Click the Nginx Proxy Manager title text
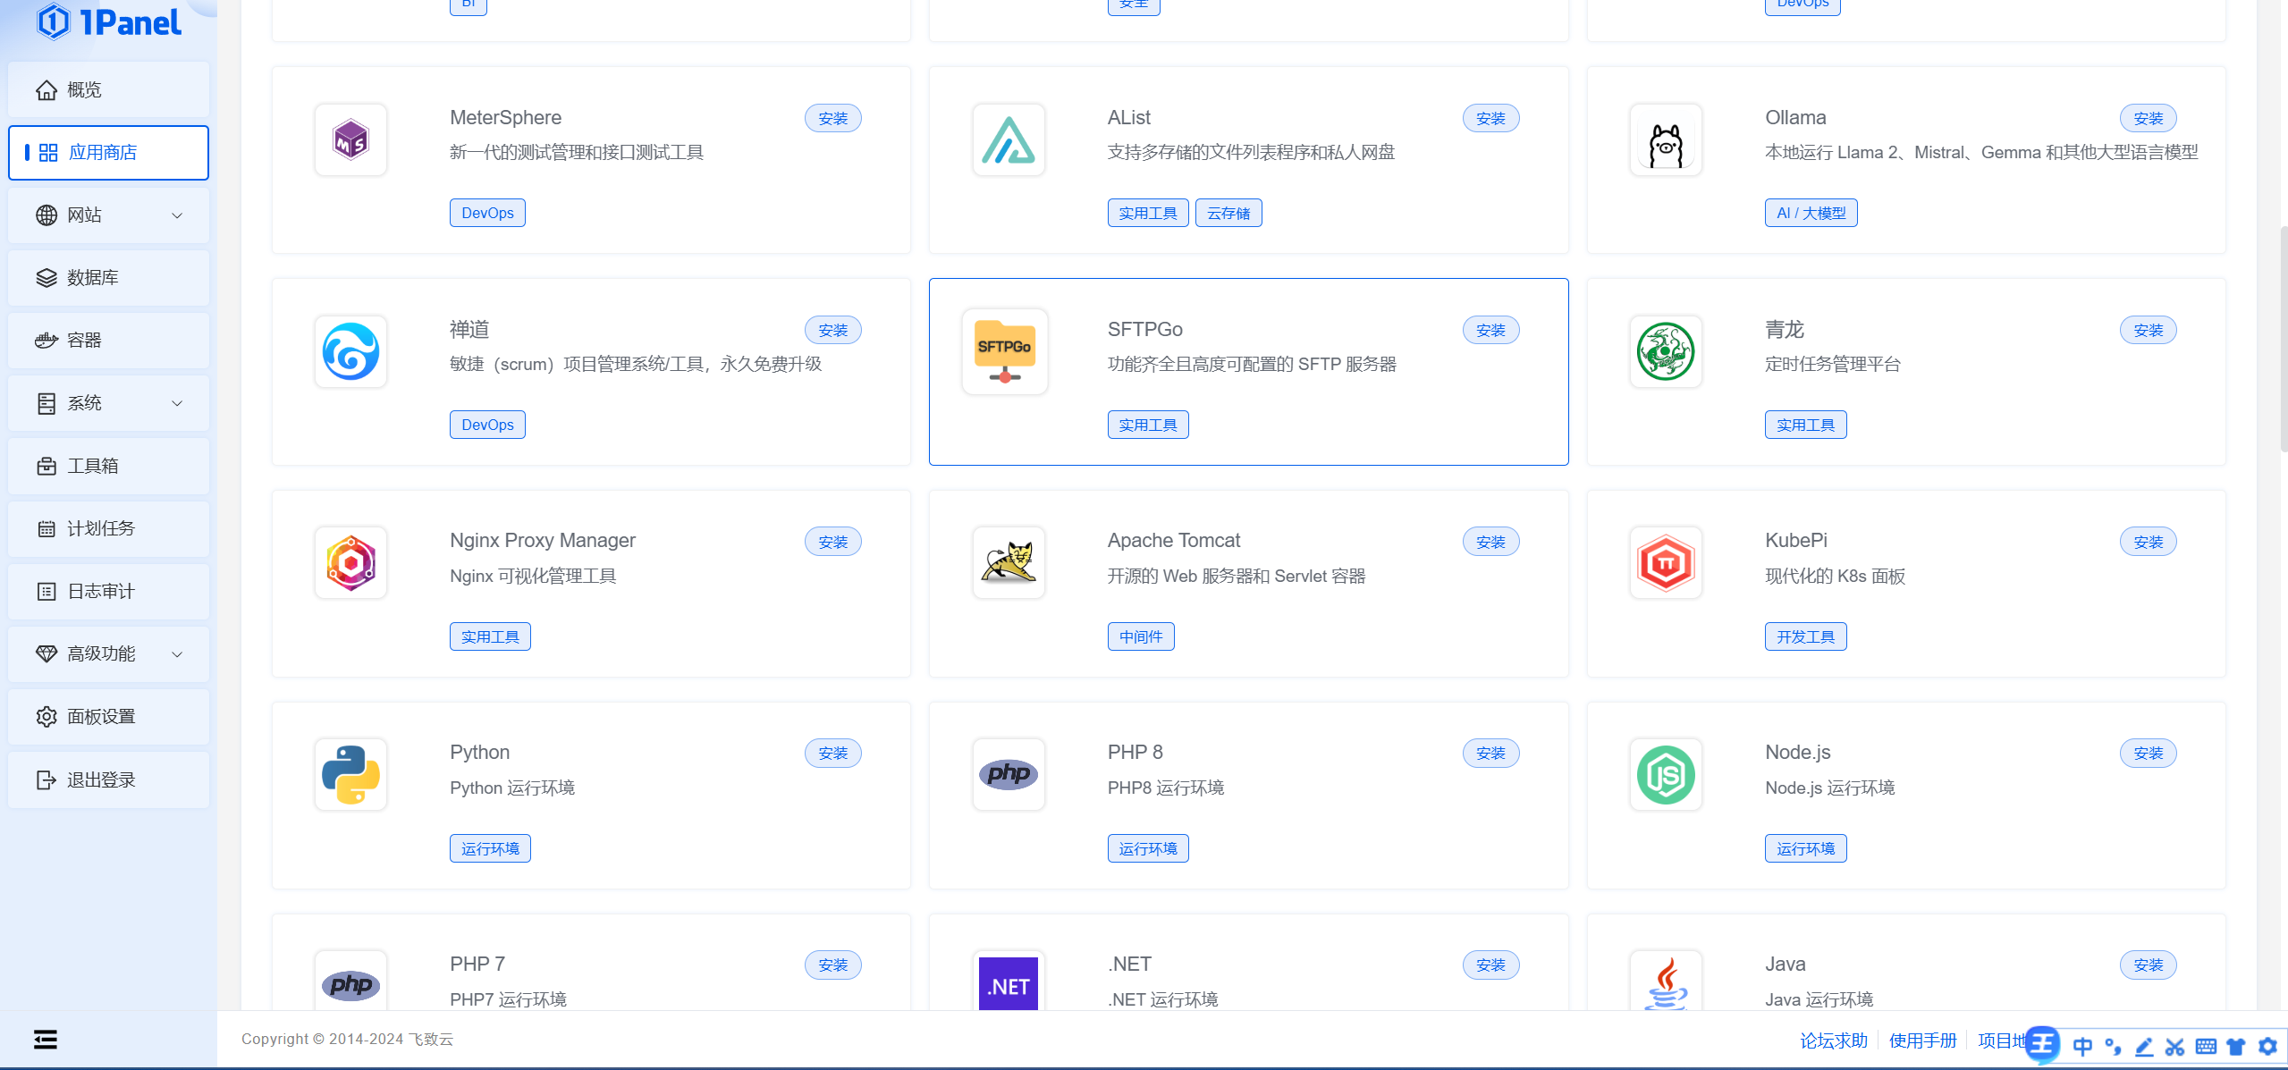The height and width of the screenshot is (1070, 2288). tap(543, 541)
